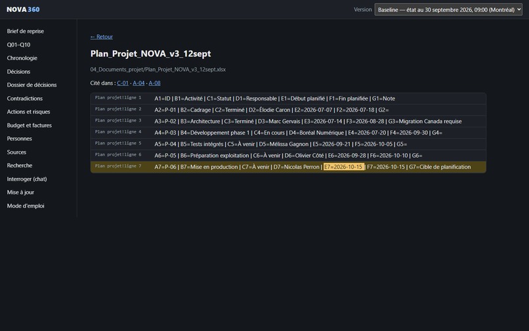This screenshot has width=529, height=331.
Task: Open the Recherche page
Action: coord(20,165)
